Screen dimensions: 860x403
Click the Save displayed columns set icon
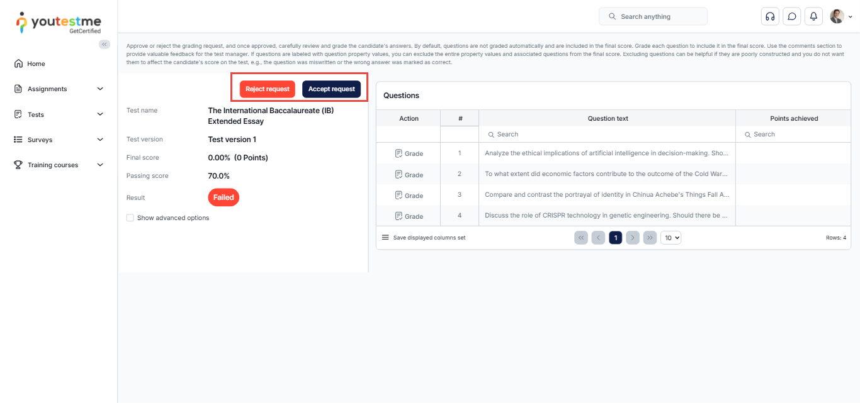[x=385, y=238]
